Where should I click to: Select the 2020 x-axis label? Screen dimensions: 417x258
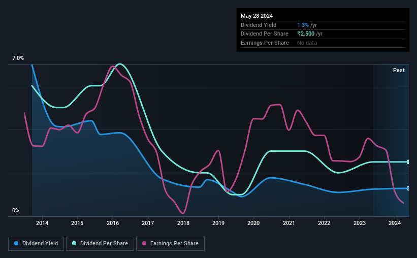[x=253, y=223]
